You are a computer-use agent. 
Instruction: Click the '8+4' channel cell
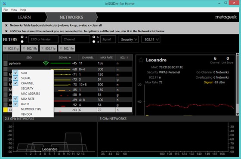coord(88,69)
